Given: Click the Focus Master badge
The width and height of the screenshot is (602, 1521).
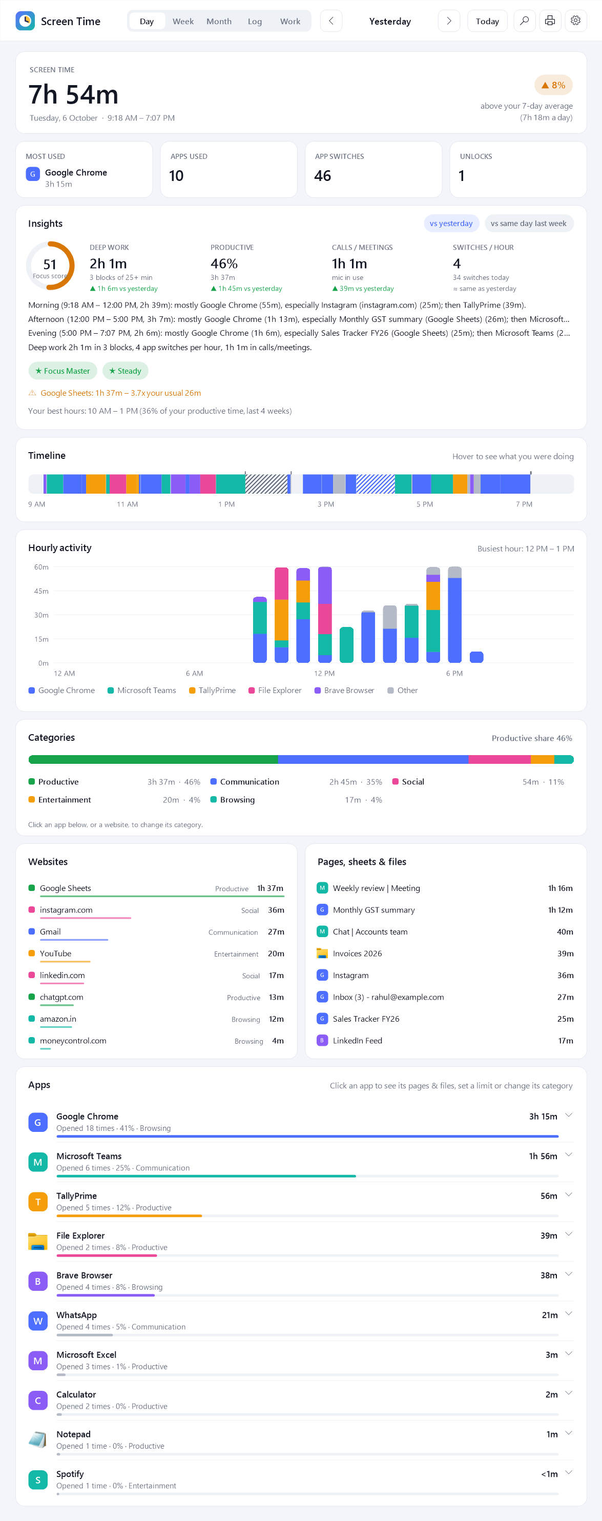Looking at the screenshot, I should pos(63,371).
